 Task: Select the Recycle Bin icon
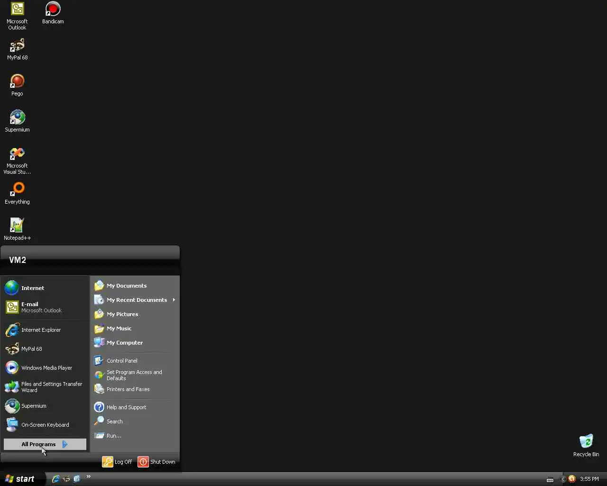click(x=586, y=445)
